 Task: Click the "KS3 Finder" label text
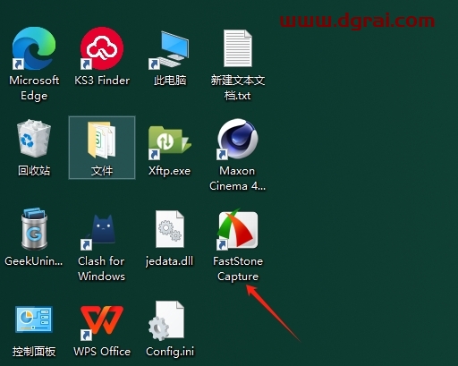(x=102, y=81)
